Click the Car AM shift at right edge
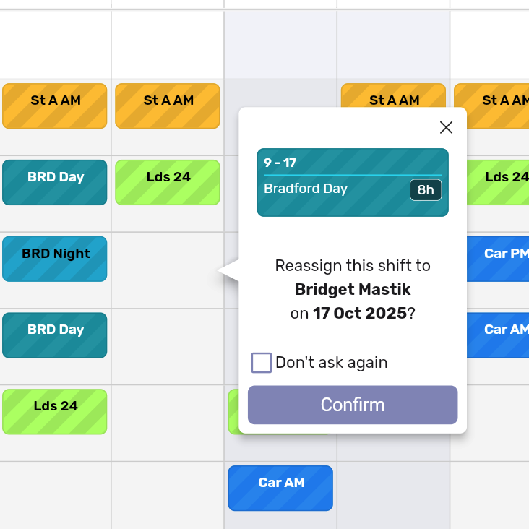This screenshot has width=529, height=529. [499, 335]
